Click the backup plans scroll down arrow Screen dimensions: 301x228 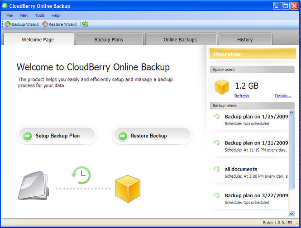click(x=291, y=214)
